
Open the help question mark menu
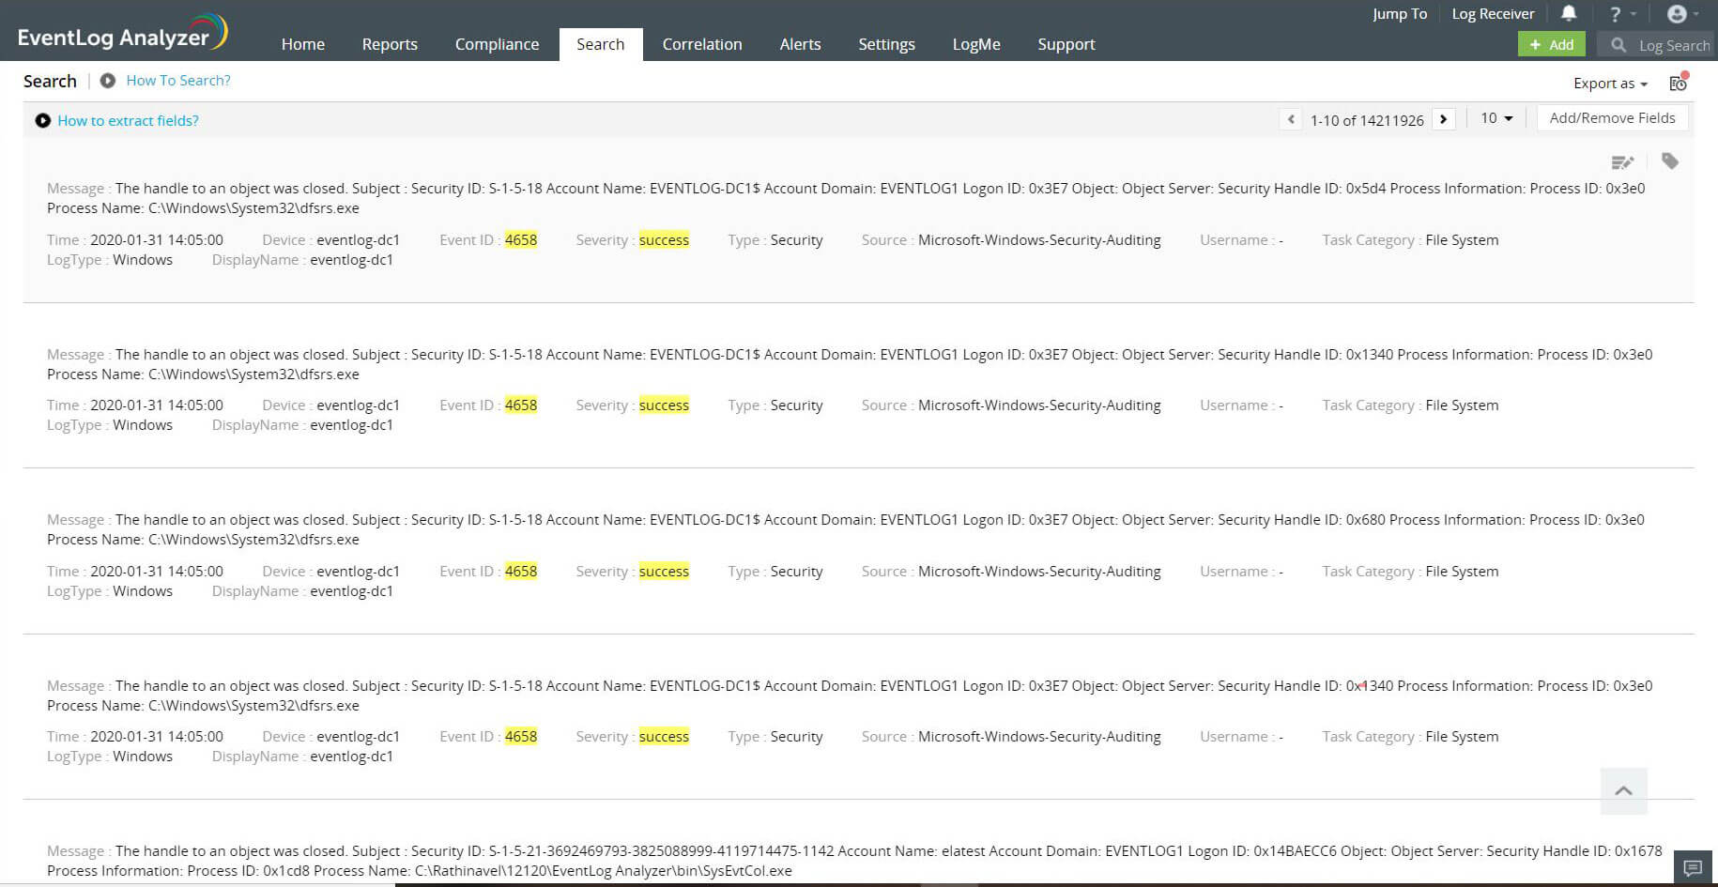click(1620, 14)
